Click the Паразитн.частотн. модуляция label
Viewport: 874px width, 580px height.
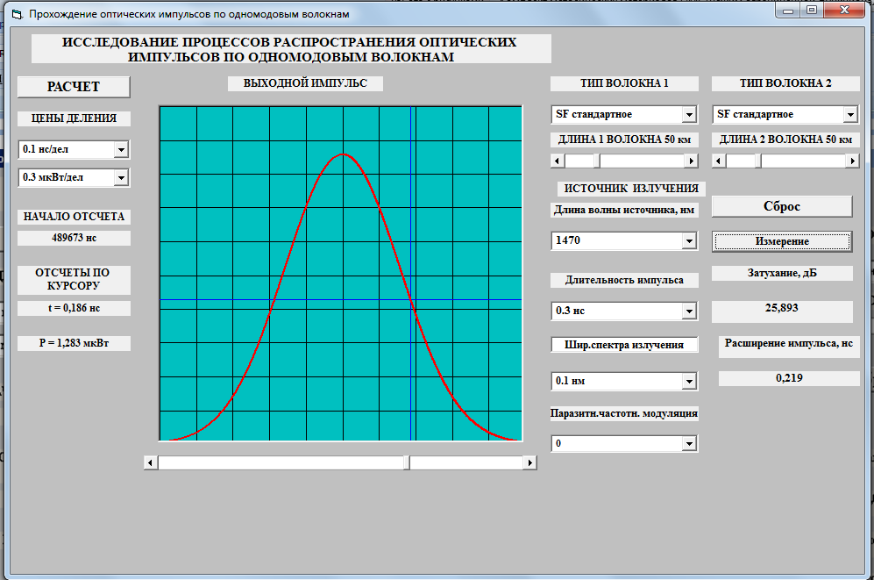(624, 414)
